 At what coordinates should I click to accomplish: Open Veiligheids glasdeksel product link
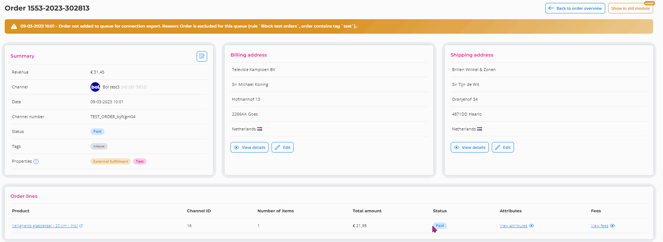coord(45,226)
